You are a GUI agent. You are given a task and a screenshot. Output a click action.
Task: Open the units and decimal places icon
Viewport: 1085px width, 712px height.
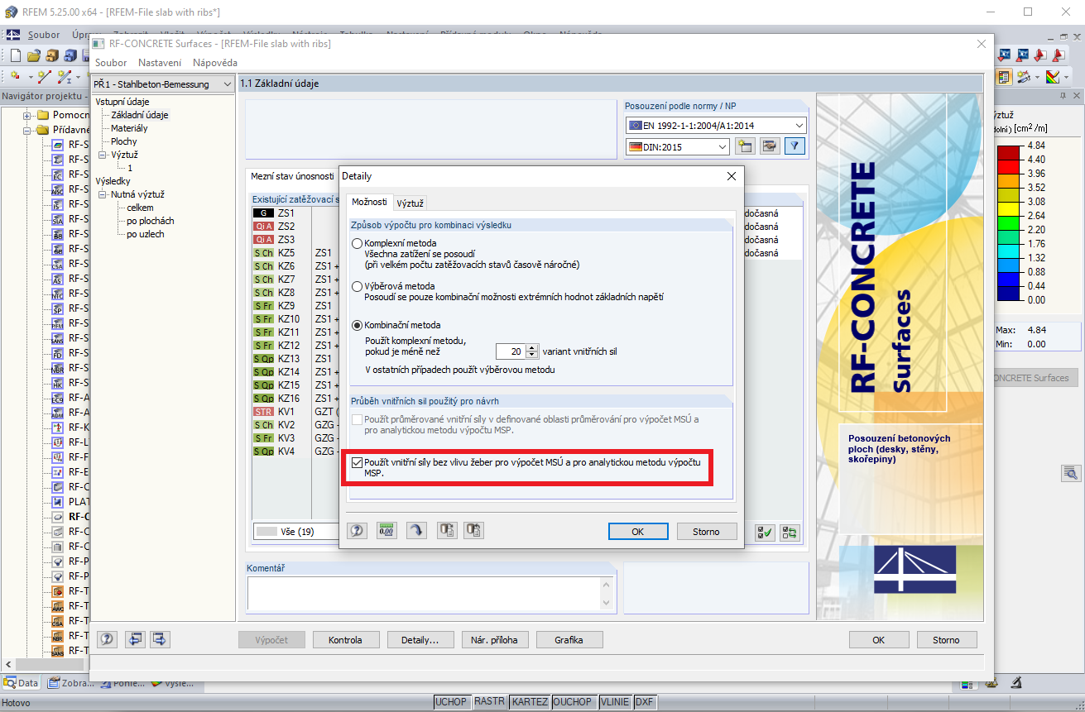[386, 531]
